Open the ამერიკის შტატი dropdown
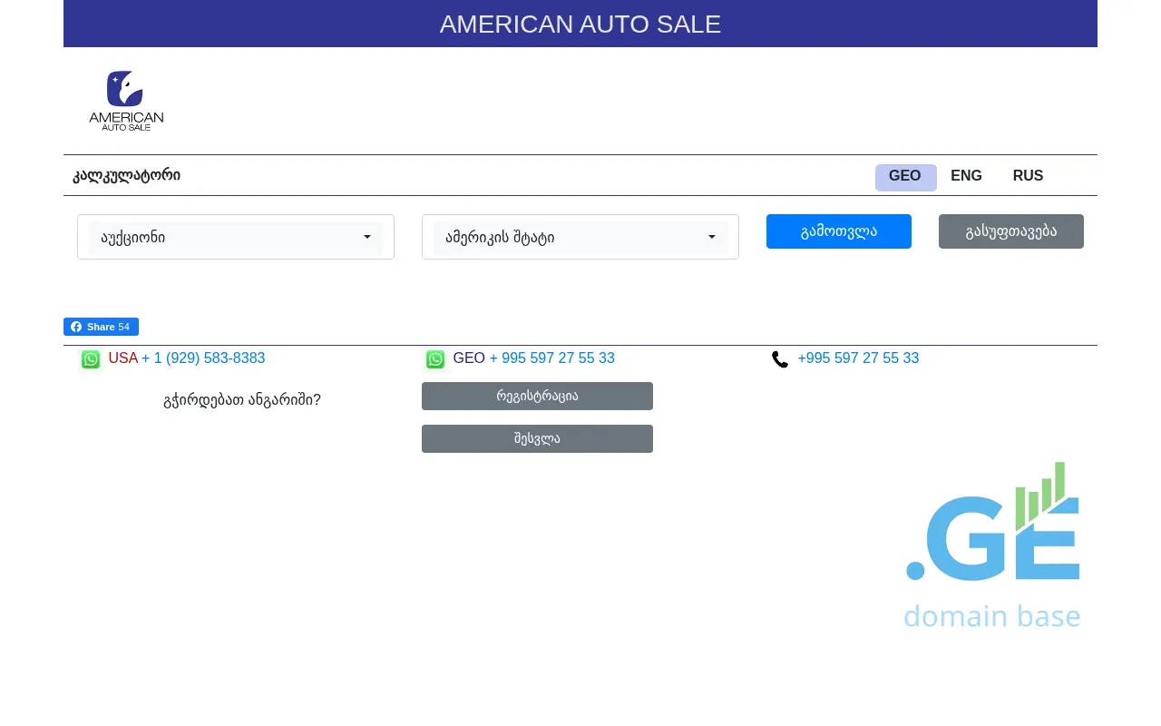 click(580, 238)
